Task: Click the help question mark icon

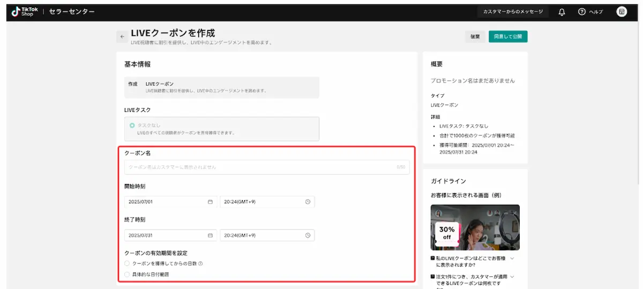Action: coord(582,12)
